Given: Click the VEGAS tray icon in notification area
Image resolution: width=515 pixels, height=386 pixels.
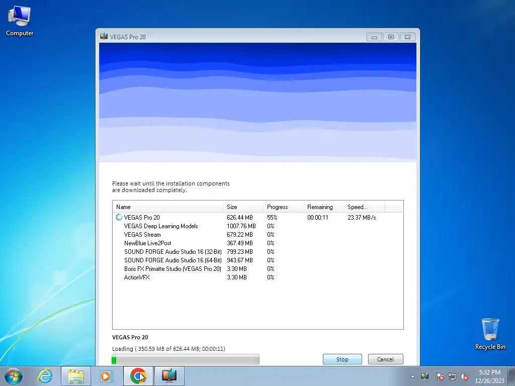Looking at the screenshot, I should coord(424,376).
